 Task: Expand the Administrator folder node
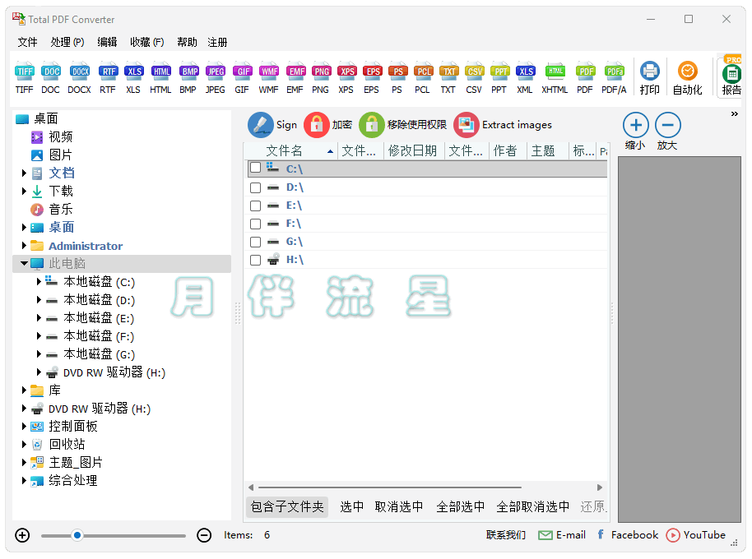pyautogui.click(x=24, y=246)
